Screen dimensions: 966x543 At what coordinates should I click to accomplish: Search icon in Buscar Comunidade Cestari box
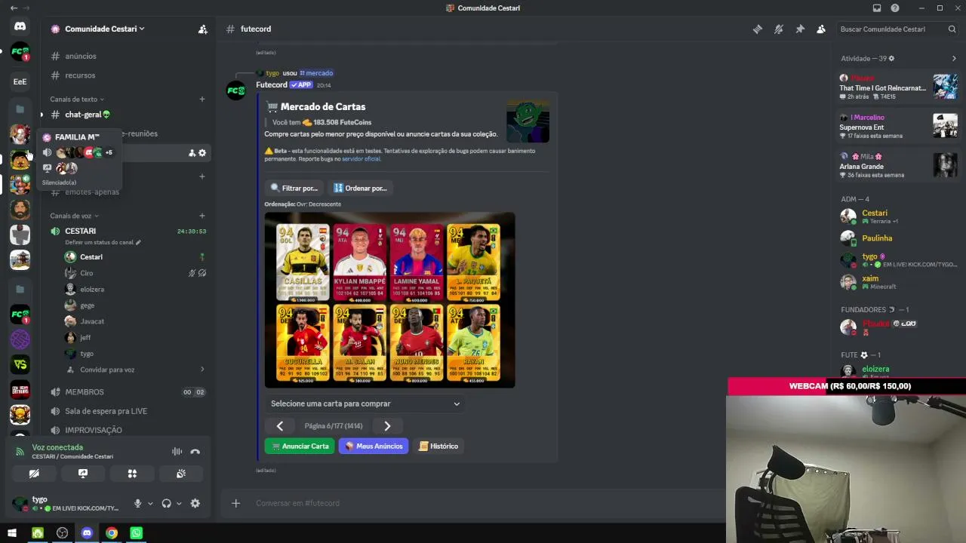coord(952,29)
